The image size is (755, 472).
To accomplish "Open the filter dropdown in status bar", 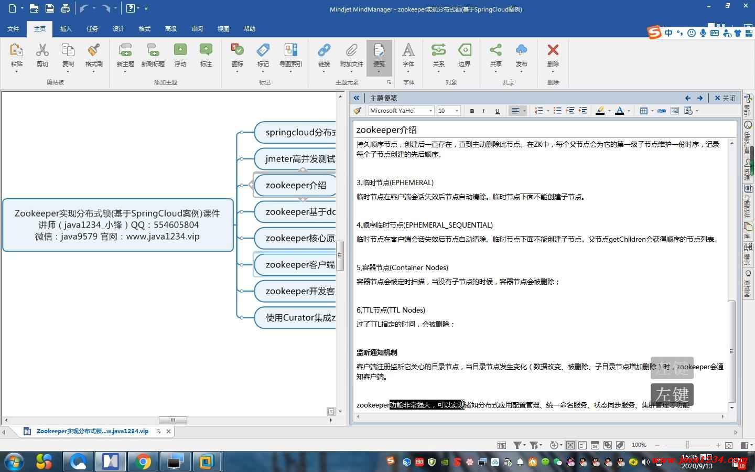I will point(523,445).
